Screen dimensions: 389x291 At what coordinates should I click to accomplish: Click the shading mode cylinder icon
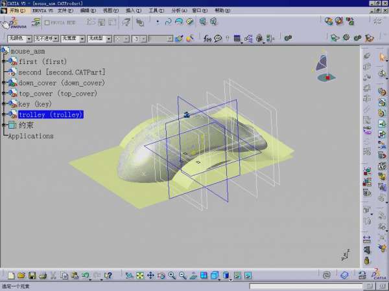(x=226, y=275)
